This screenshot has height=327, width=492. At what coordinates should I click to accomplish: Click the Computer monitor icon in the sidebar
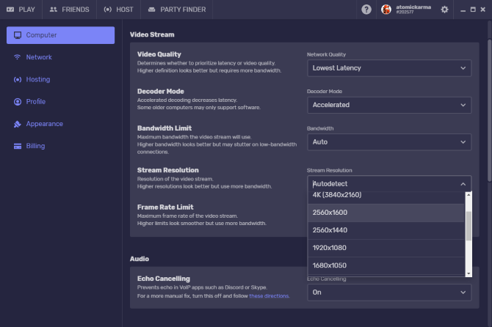tap(17, 35)
